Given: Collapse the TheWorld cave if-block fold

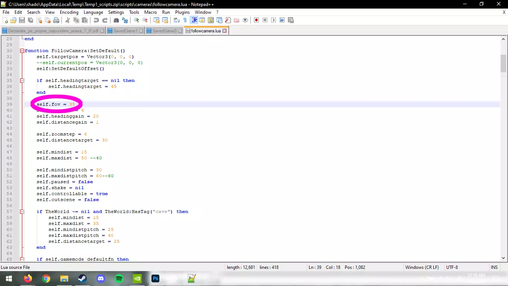Looking at the screenshot, I should tap(22, 212).
